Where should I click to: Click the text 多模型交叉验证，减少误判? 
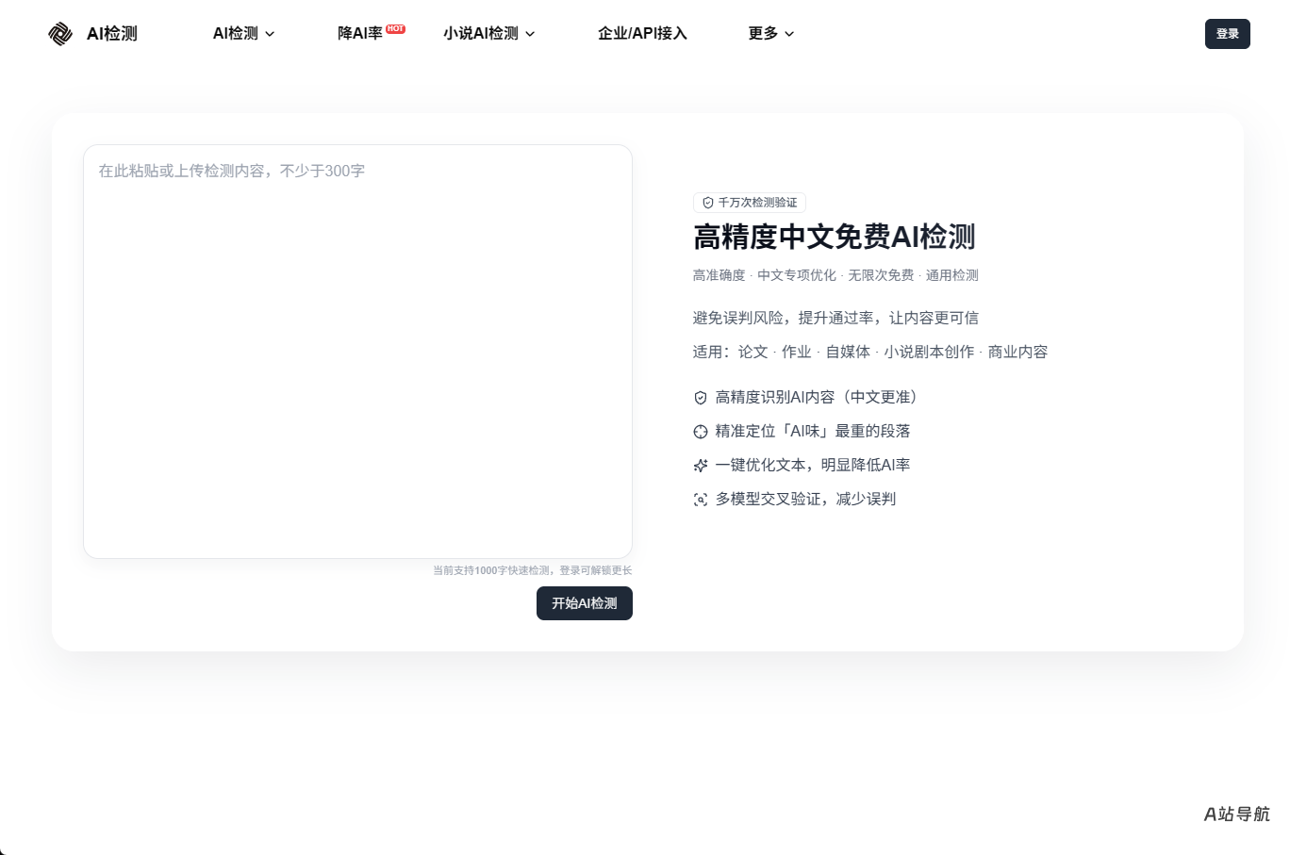(806, 500)
